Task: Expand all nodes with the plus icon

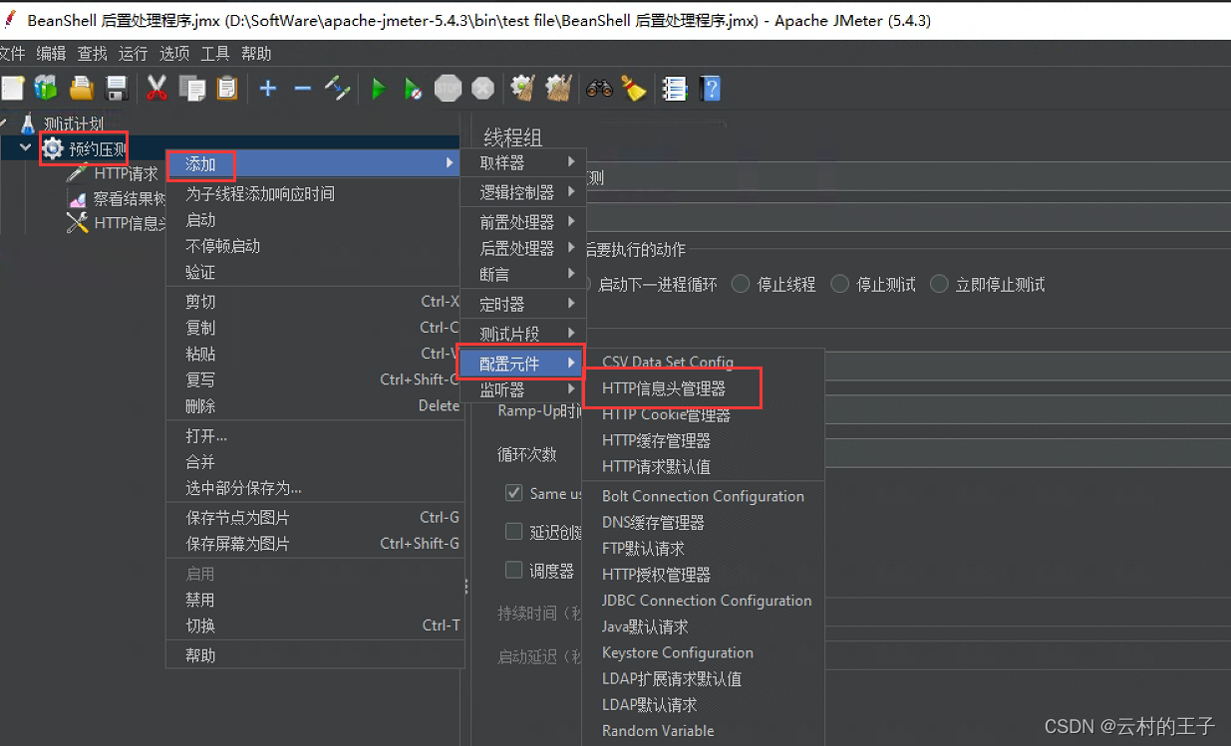Action: point(267,89)
